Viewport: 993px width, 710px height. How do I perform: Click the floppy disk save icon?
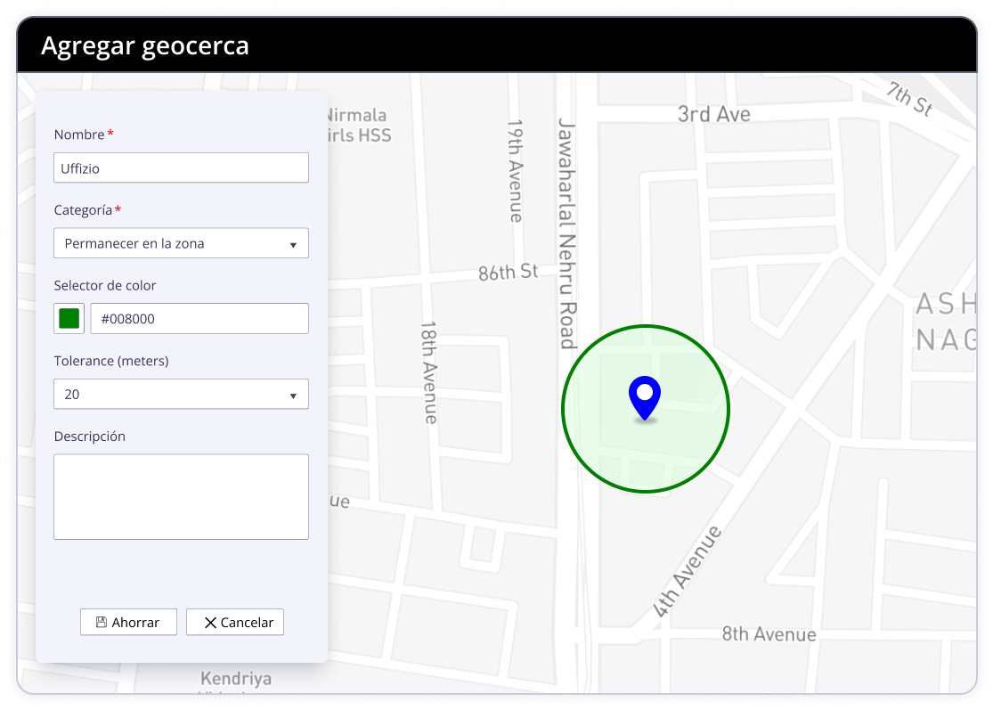[x=101, y=623]
